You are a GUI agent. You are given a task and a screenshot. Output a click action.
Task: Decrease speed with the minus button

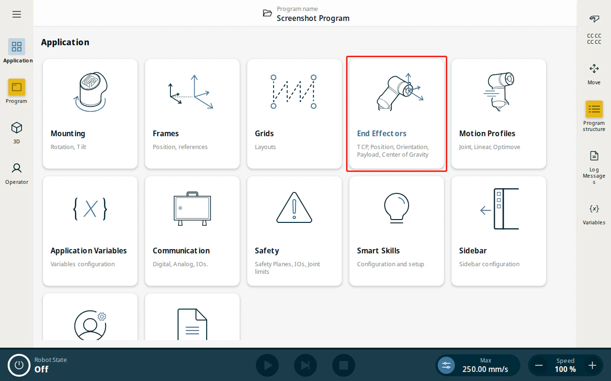click(539, 365)
